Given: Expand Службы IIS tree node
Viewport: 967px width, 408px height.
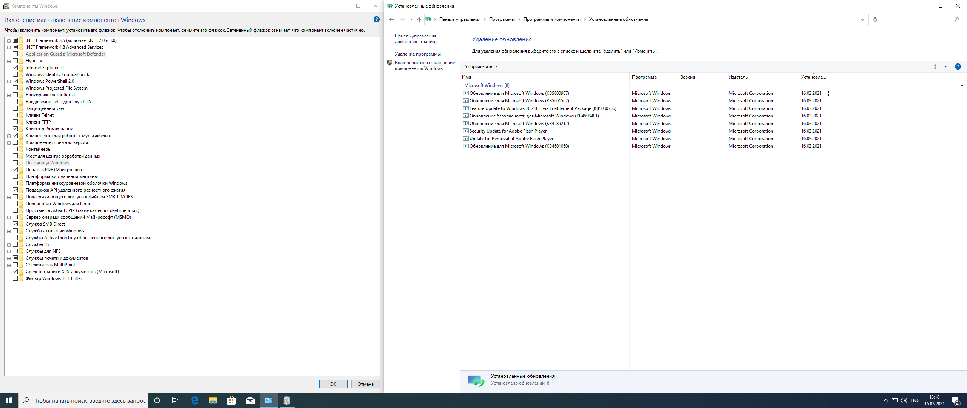Looking at the screenshot, I should 9,245.
